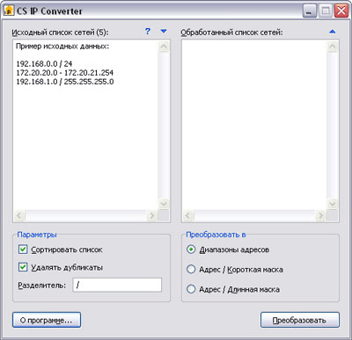Select "Адрес / Длинная маска" option
Screen dimensions: 352x340
(191, 289)
